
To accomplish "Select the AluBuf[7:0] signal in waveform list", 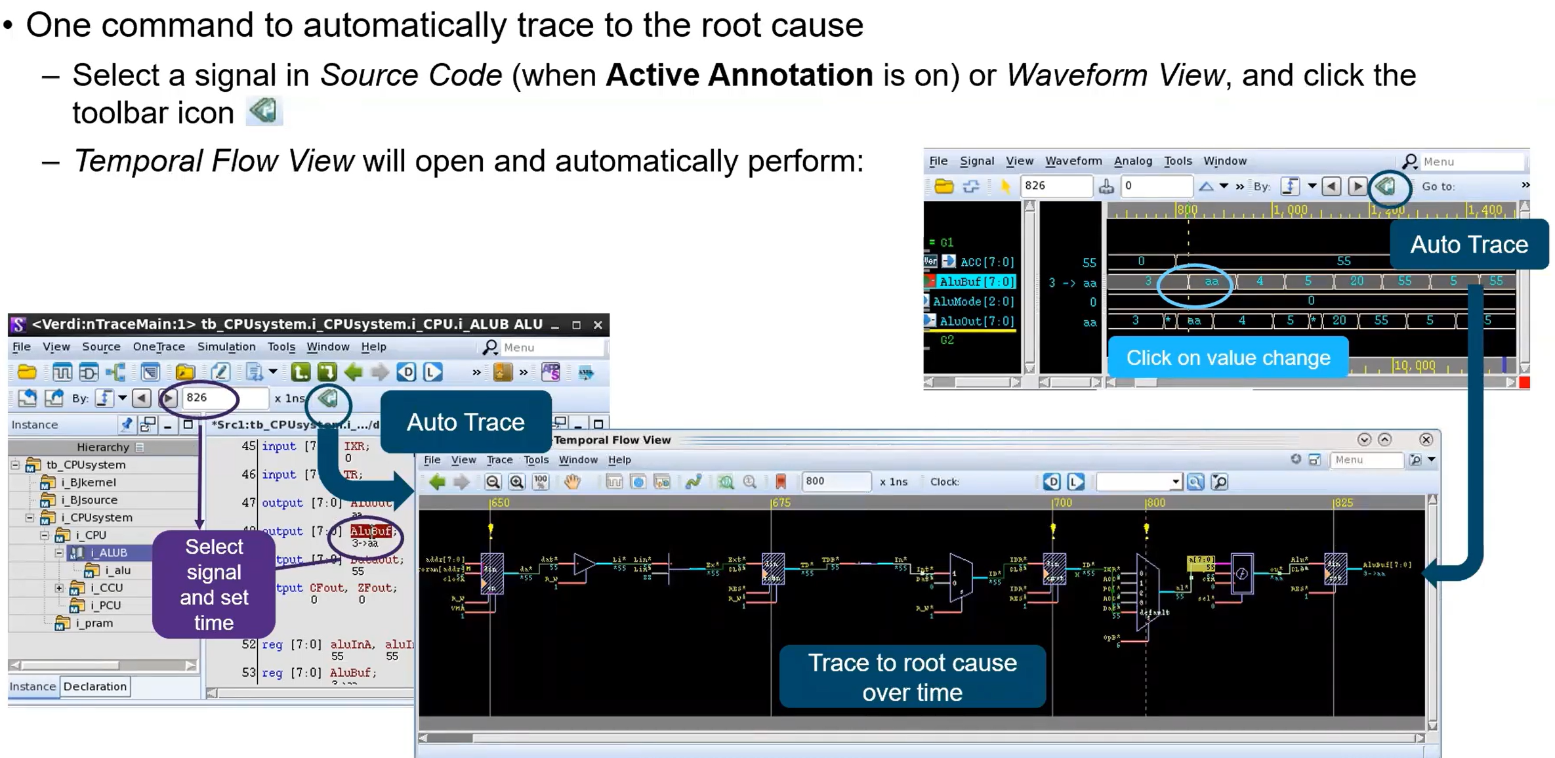I will (x=976, y=282).
